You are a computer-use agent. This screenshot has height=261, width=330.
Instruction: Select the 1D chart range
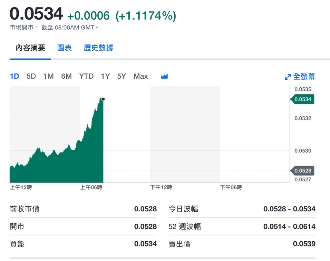pos(14,76)
